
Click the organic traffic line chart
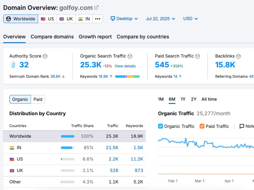click(x=206, y=143)
